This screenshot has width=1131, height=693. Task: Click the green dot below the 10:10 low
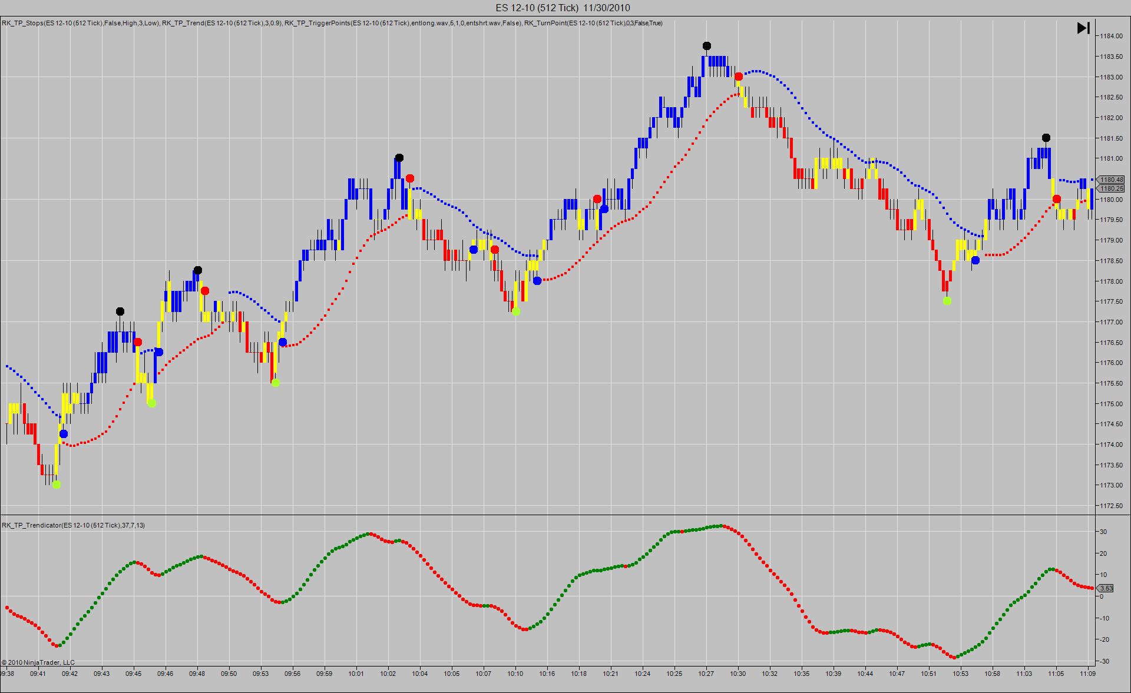tap(516, 311)
